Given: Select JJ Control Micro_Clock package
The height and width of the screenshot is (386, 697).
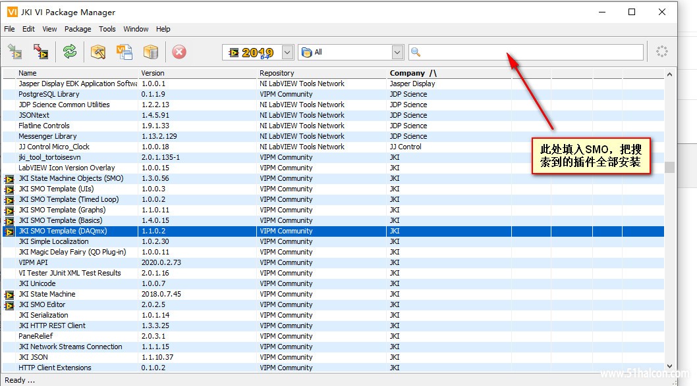Looking at the screenshot, I should coord(333,147).
